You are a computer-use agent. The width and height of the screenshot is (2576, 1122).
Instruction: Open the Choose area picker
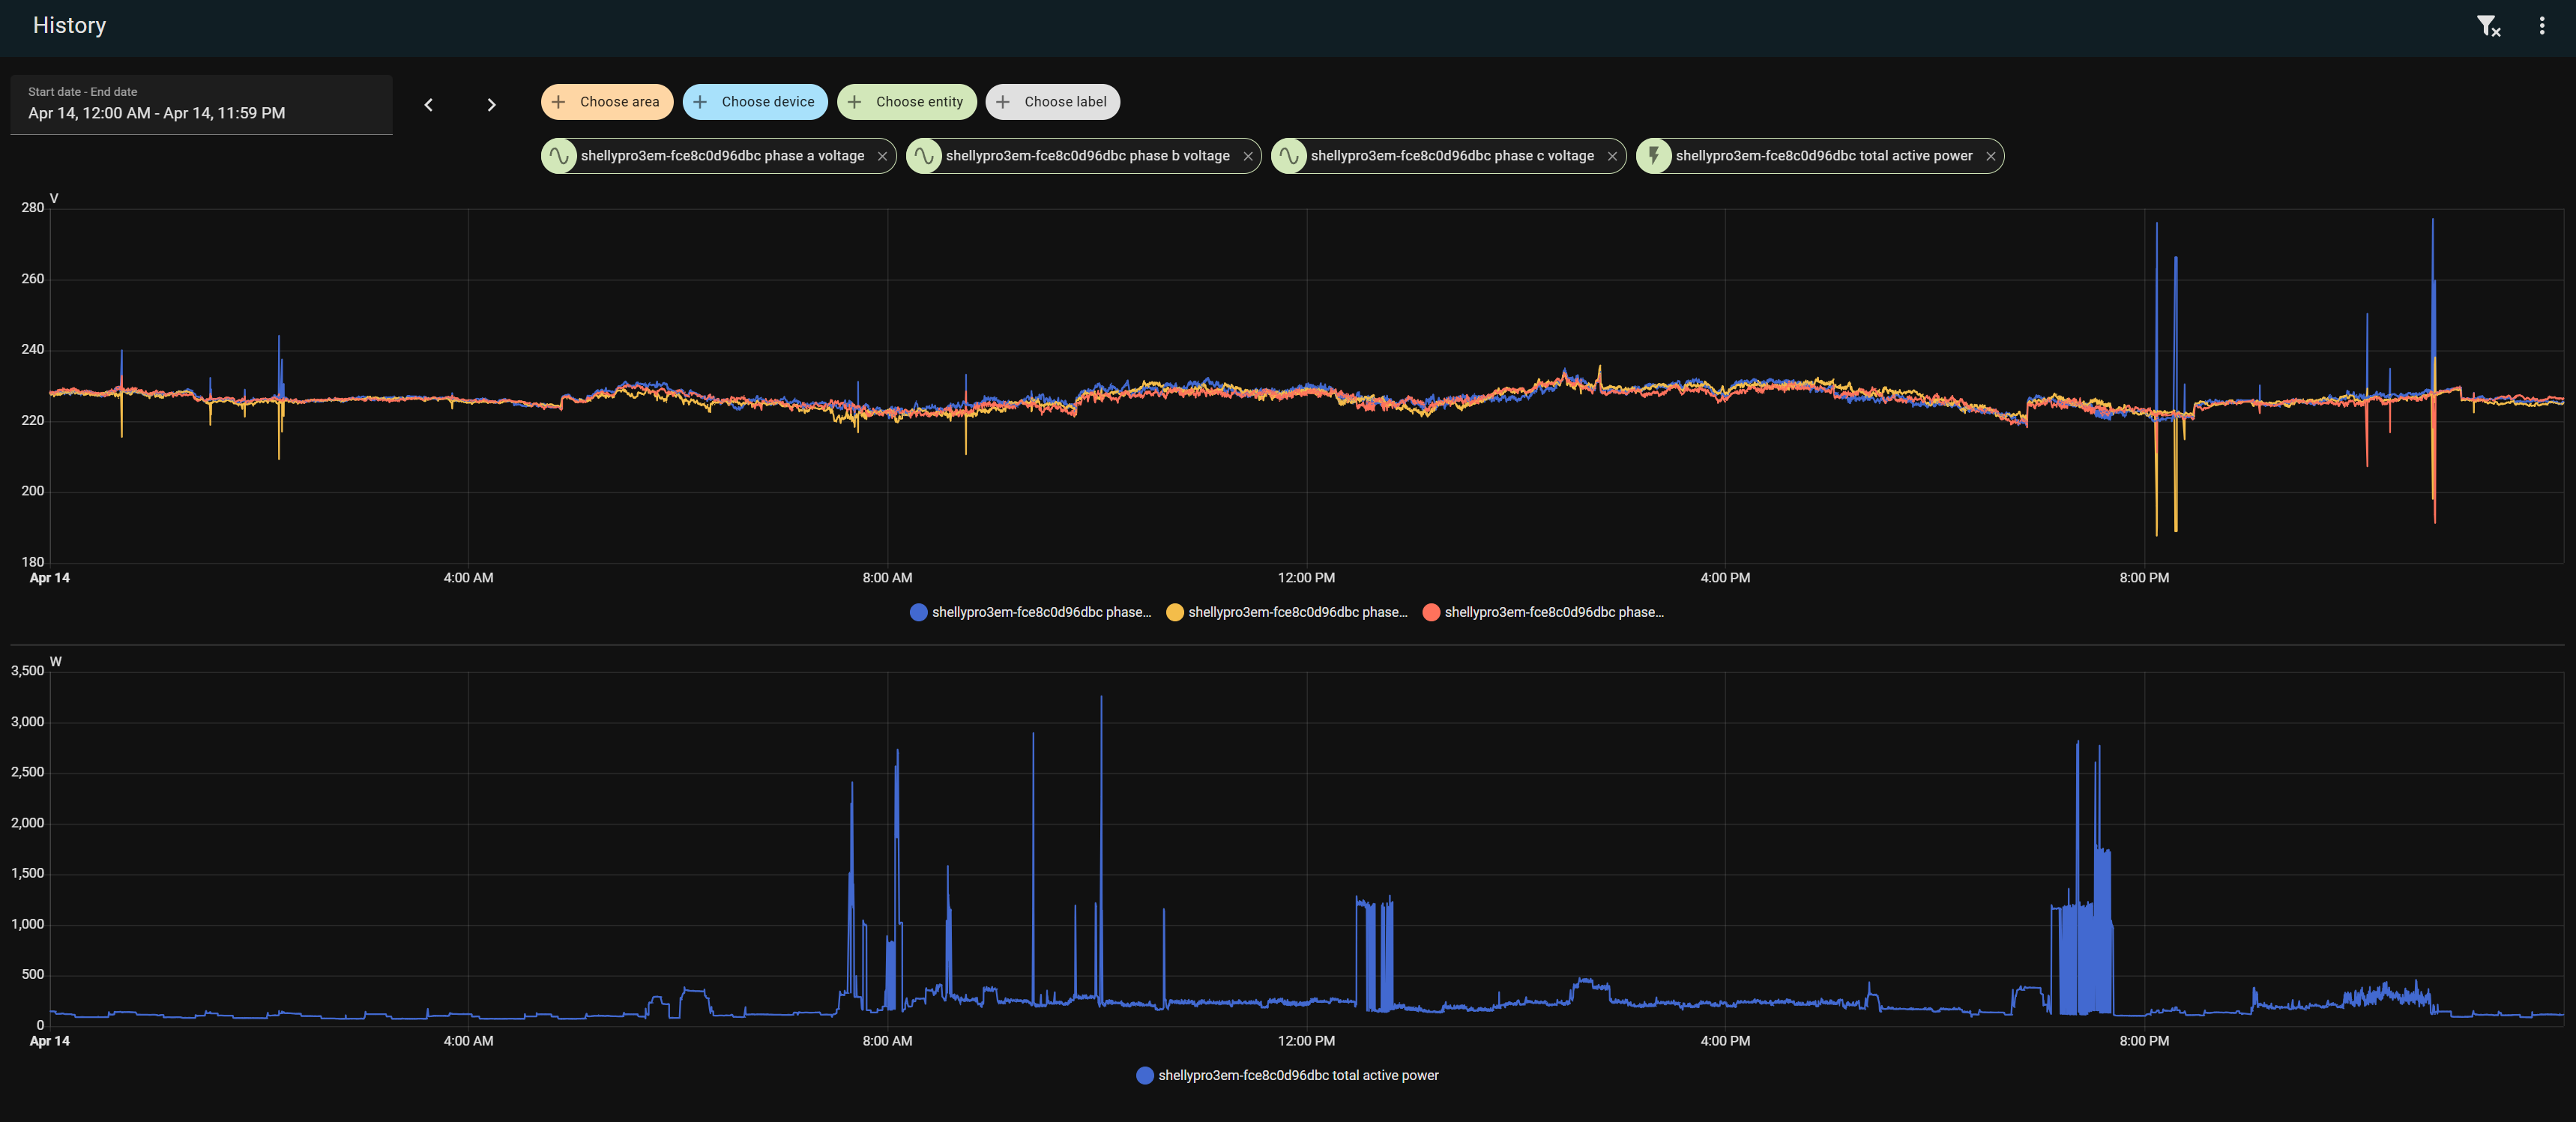click(x=607, y=102)
